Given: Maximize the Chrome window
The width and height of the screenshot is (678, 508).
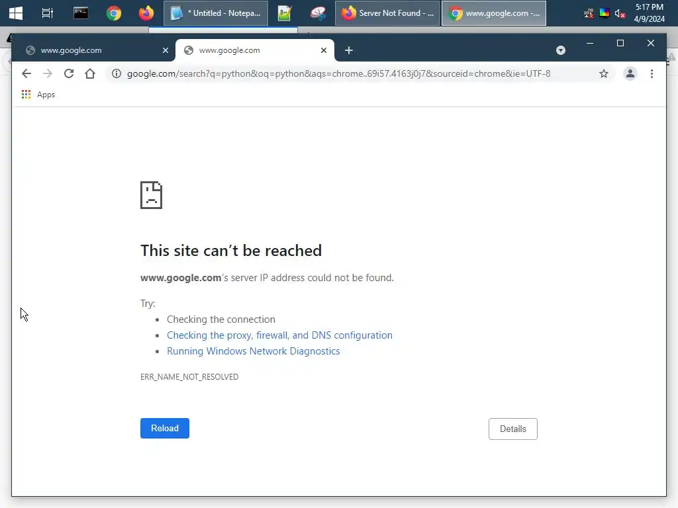Looking at the screenshot, I should [620, 43].
